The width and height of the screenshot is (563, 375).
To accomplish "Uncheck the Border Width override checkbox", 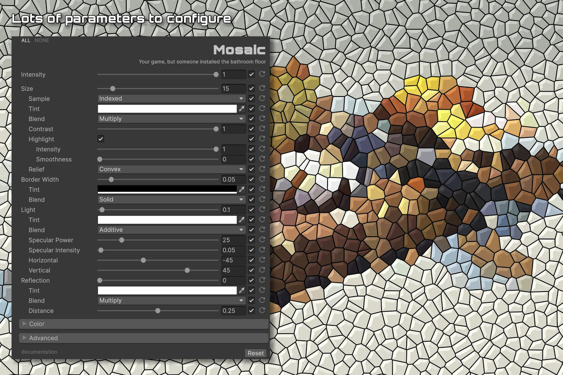I will click(x=252, y=179).
